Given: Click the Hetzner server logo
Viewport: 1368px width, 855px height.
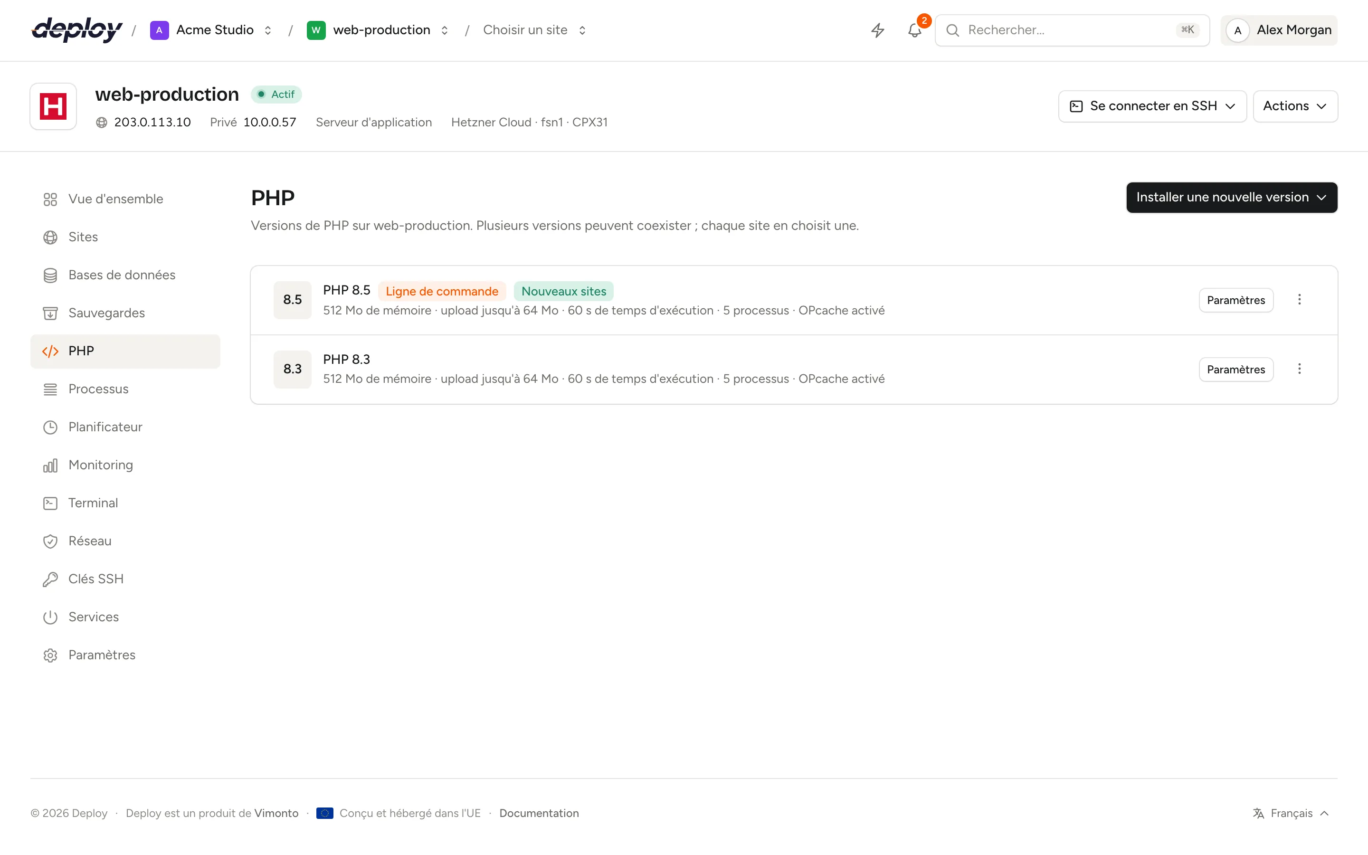Looking at the screenshot, I should 53,106.
